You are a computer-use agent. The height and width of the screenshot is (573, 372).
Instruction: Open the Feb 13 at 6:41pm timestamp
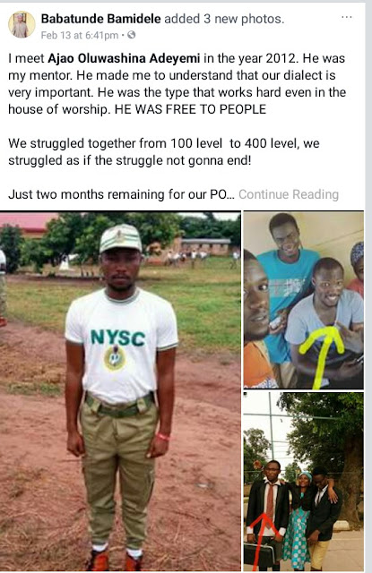click(x=80, y=36)
